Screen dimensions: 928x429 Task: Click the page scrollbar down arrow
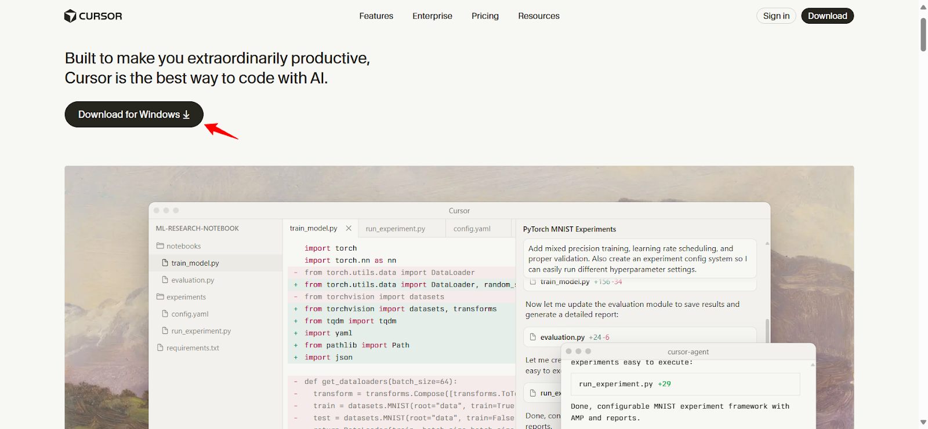[x=923, y=422]
